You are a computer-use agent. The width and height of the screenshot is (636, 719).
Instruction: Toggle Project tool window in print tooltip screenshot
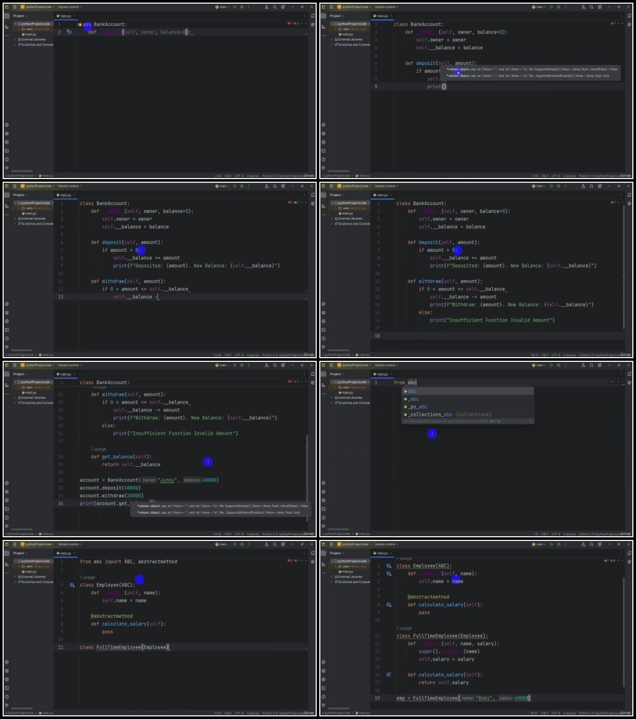pyautogui.click(x=323, y=16)
